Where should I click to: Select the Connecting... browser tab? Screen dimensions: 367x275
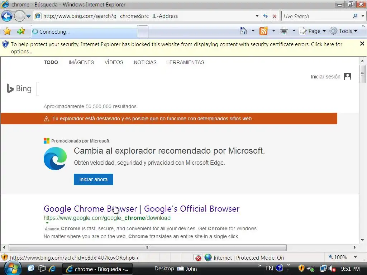coord(84,32)
